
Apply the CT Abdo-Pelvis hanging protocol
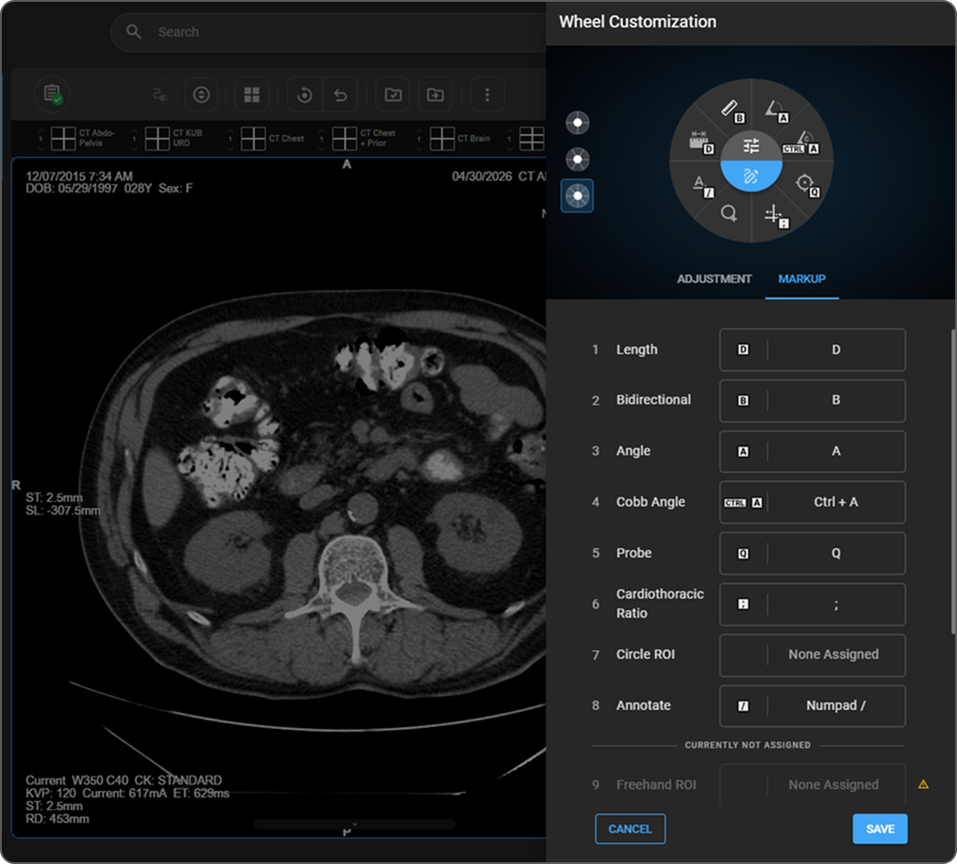84,138
